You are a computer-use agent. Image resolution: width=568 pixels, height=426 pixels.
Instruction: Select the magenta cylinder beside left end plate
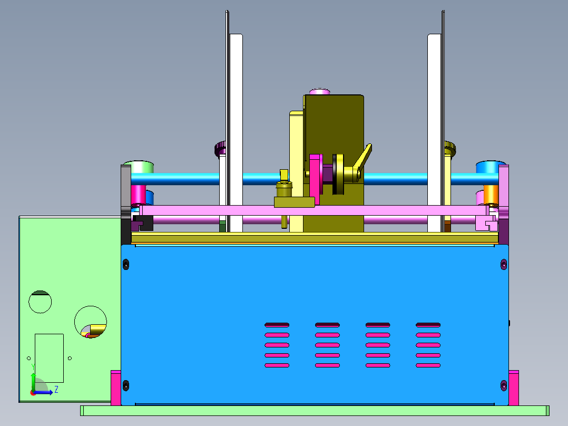(139, 195)
